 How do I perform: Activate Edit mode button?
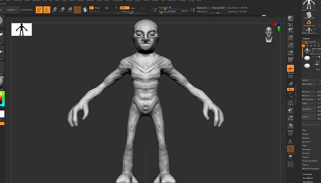pyautogui.click(x=39, y=10)
